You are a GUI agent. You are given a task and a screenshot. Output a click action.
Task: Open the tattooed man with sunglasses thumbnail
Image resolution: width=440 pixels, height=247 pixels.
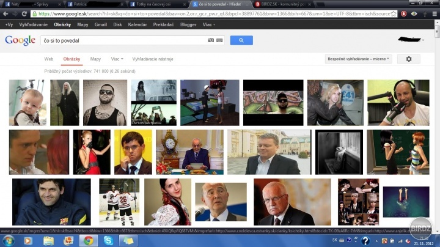tap(105, 103)
